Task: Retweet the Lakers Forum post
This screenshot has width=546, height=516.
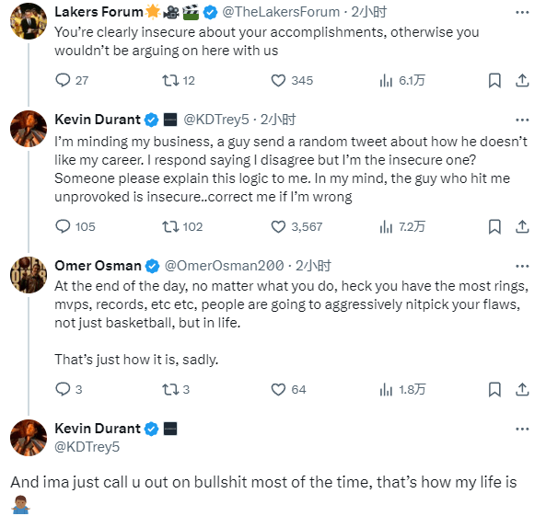Action: click(x=170, y=80)
